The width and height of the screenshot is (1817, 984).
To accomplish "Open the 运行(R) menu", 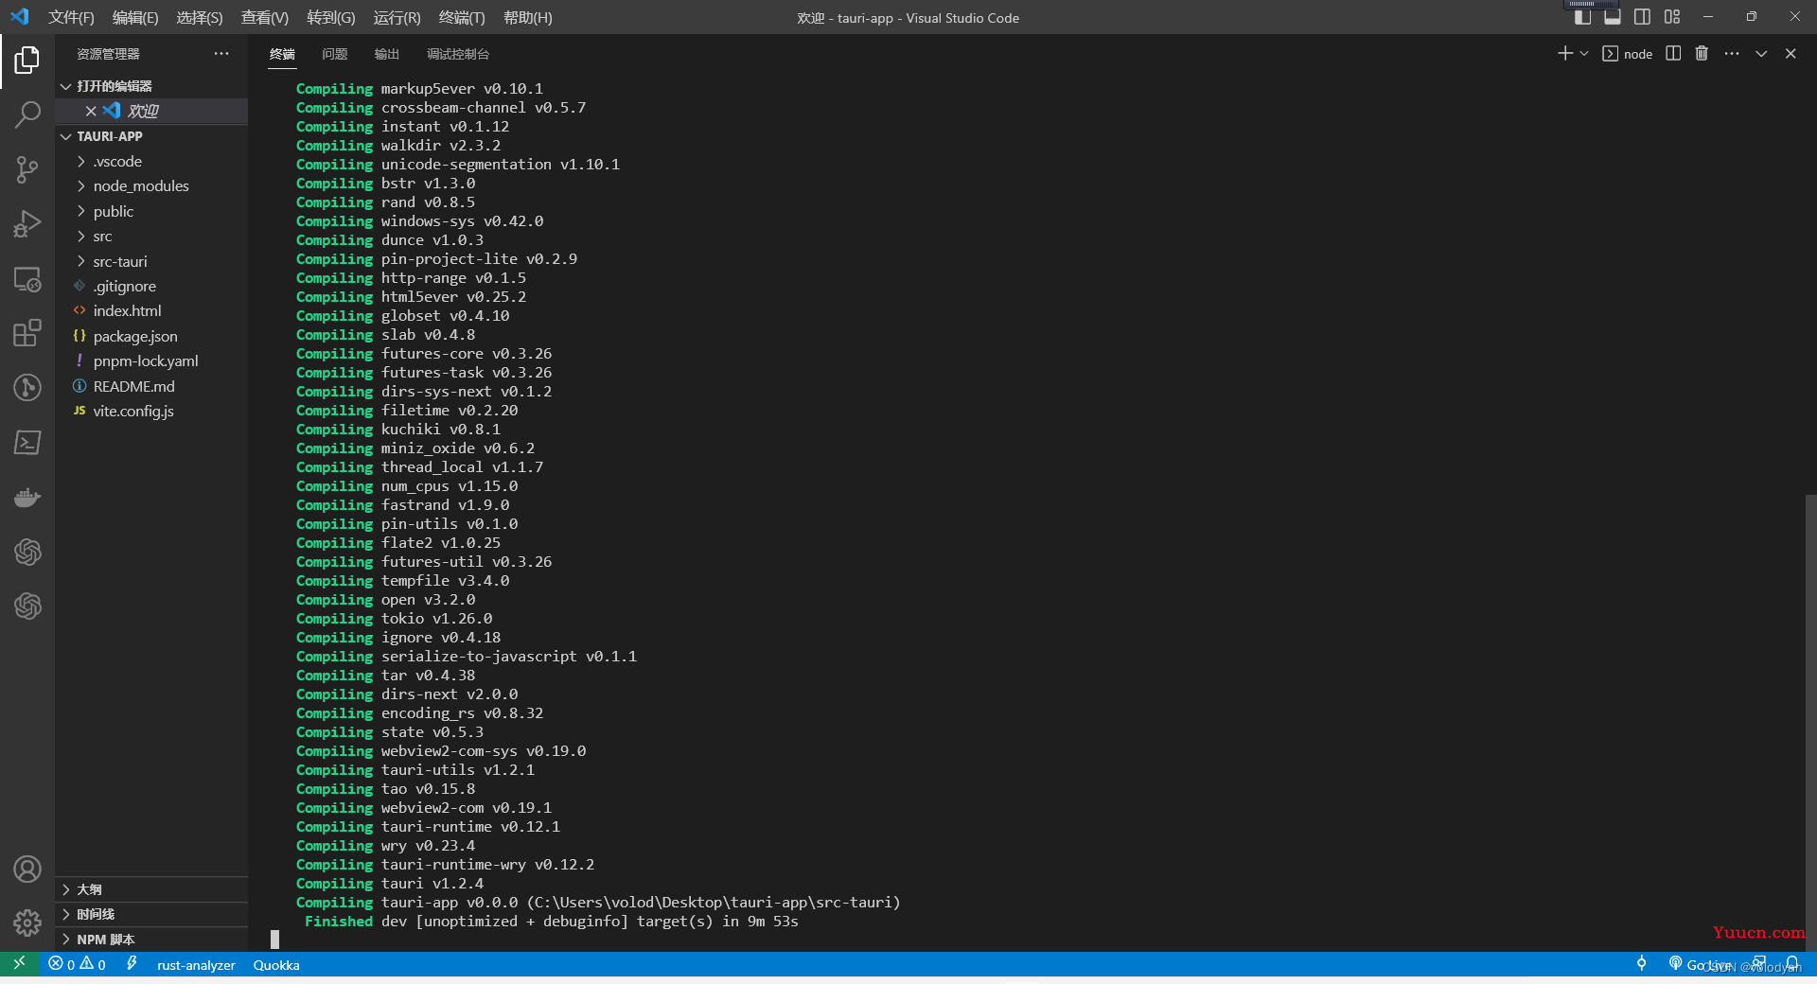I will [397, 17].
